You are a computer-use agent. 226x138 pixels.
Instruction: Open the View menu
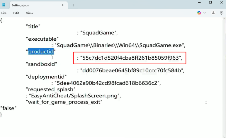coord(30,13)
